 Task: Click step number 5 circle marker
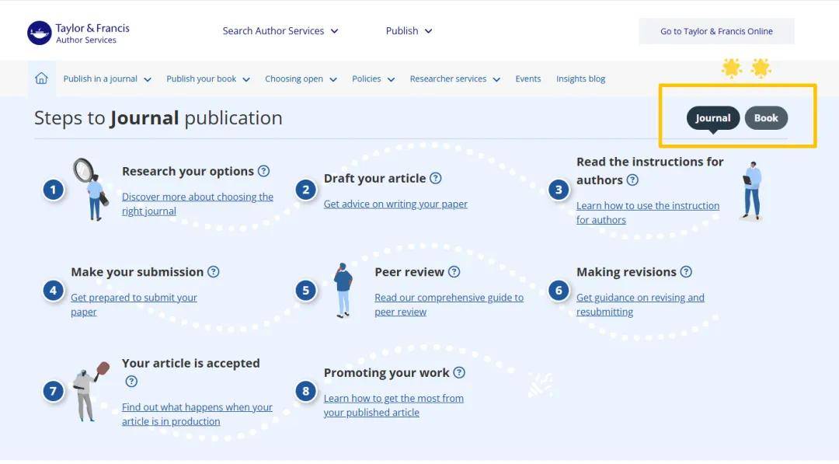305,291
